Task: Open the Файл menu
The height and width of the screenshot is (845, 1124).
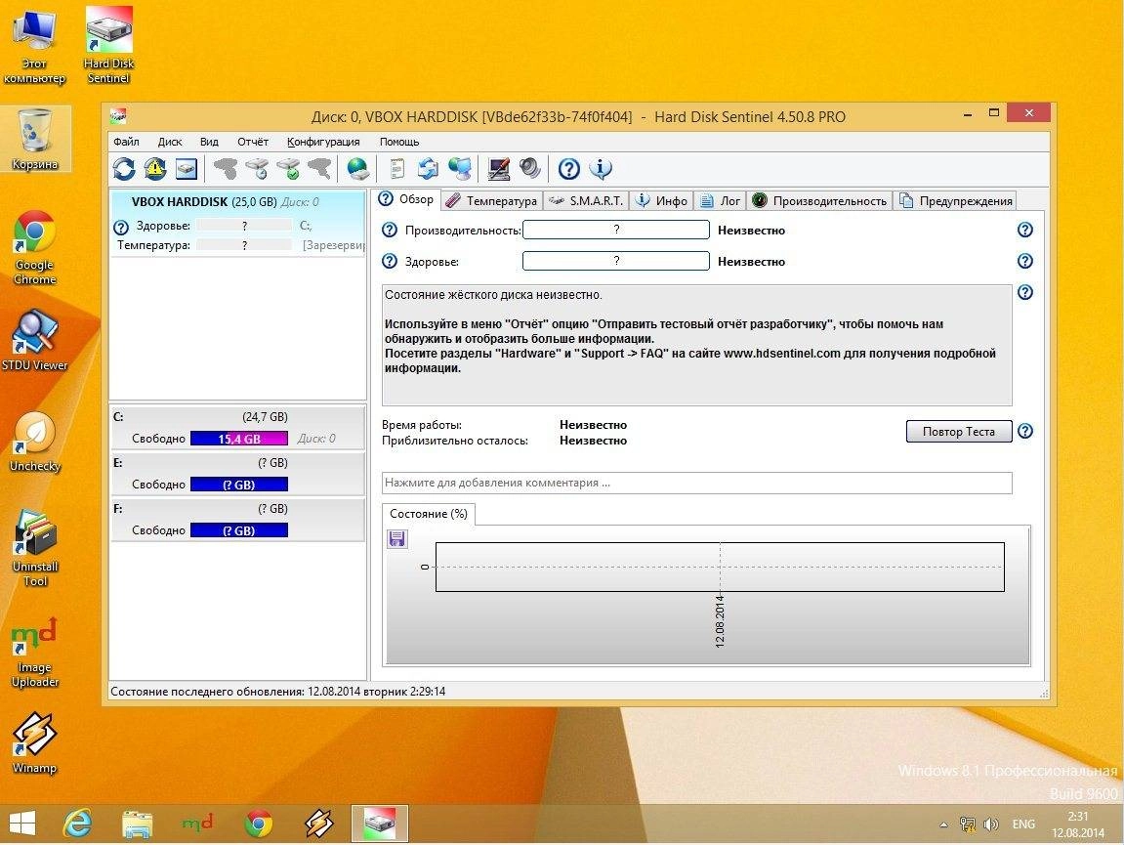Action: 126,142
